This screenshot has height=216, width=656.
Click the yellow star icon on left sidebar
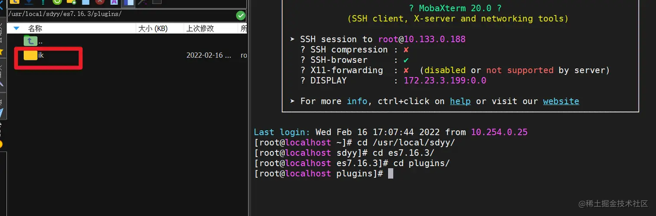click(x=1, y=52)
